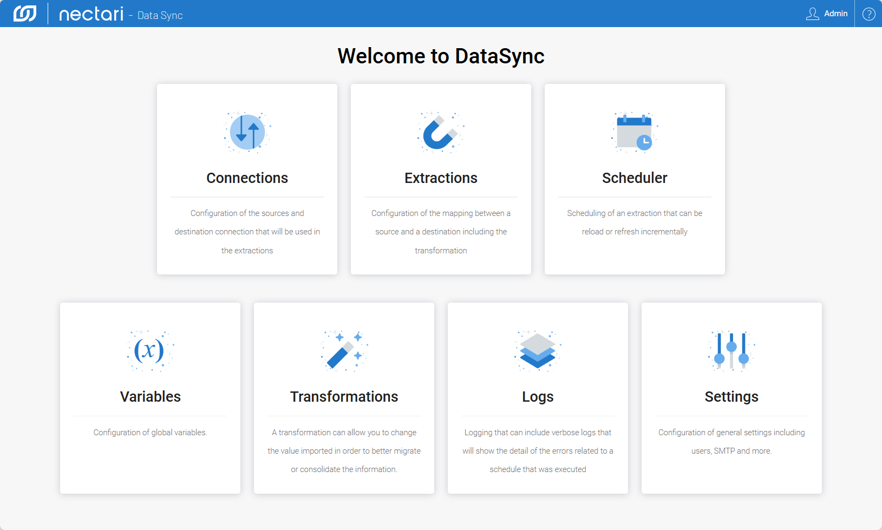Click the Data Sync header text
The height and width of the screenshot is (530, 882).
(160, 16)
